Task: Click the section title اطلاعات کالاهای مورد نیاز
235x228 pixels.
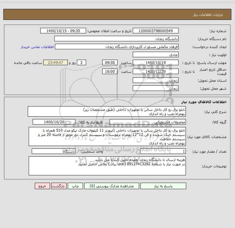Action: (x=204, y=102)
